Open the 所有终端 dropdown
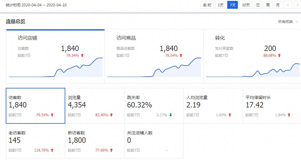This screenshot has width=301, height=160. (x=288, y=22)
